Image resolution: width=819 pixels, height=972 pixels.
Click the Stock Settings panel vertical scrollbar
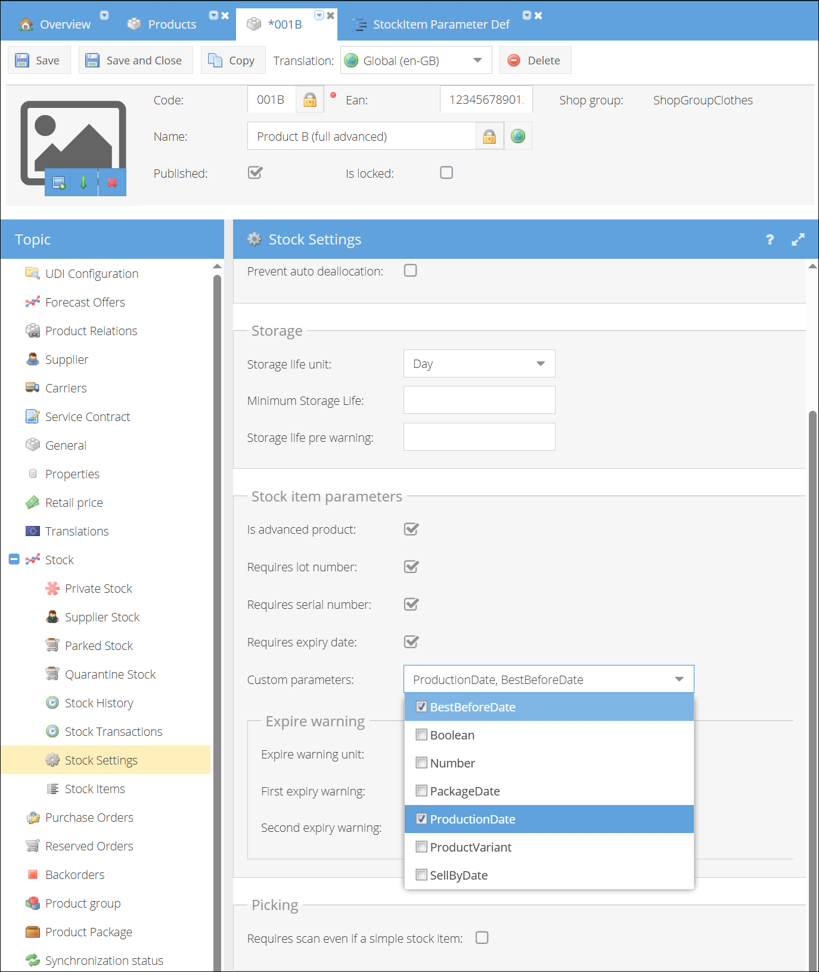[812, 596]
